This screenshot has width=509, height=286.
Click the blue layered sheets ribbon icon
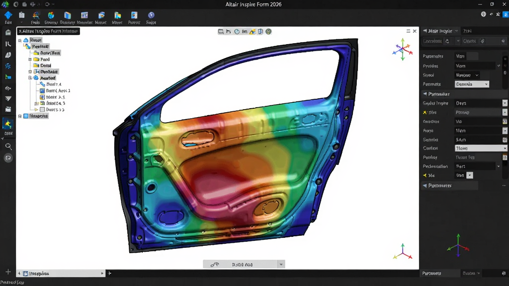click(x=101, y=15)
